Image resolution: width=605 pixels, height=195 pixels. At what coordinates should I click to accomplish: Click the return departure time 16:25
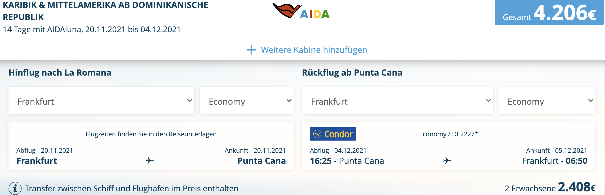pos(321,161)
